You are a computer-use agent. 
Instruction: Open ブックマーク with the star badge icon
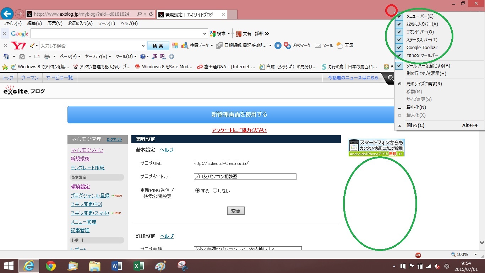[288, 45]
